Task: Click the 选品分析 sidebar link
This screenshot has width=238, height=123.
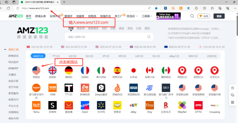Action: tap(13, 81)
